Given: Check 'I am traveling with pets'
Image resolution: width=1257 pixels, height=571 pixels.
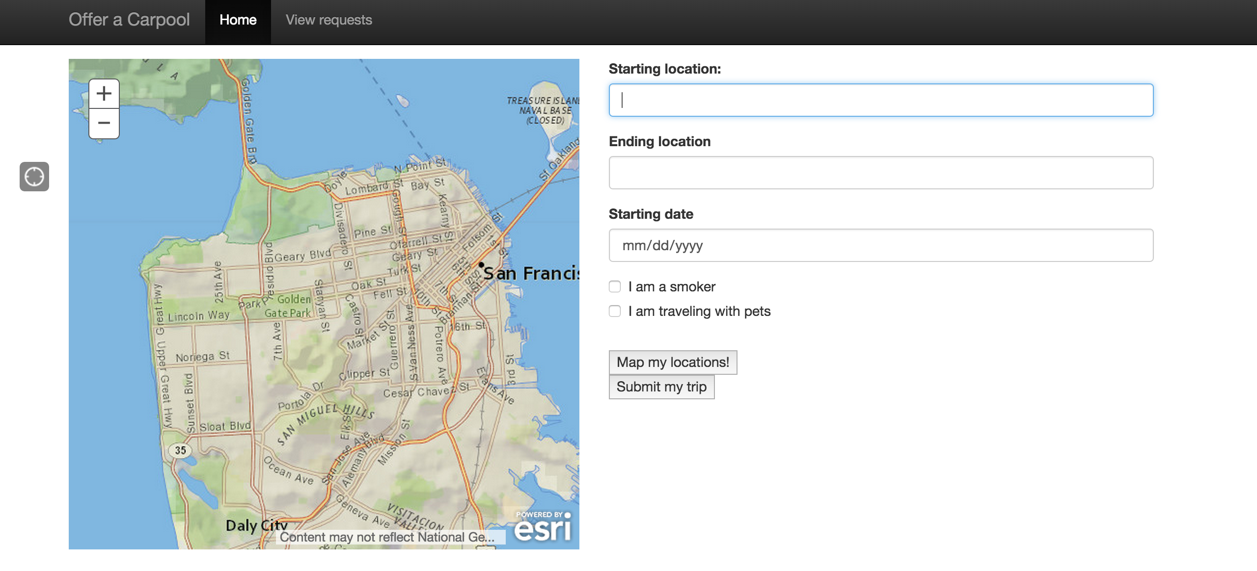Looking at the screenshot, I should pyautogui.click(x=615, y=311).
